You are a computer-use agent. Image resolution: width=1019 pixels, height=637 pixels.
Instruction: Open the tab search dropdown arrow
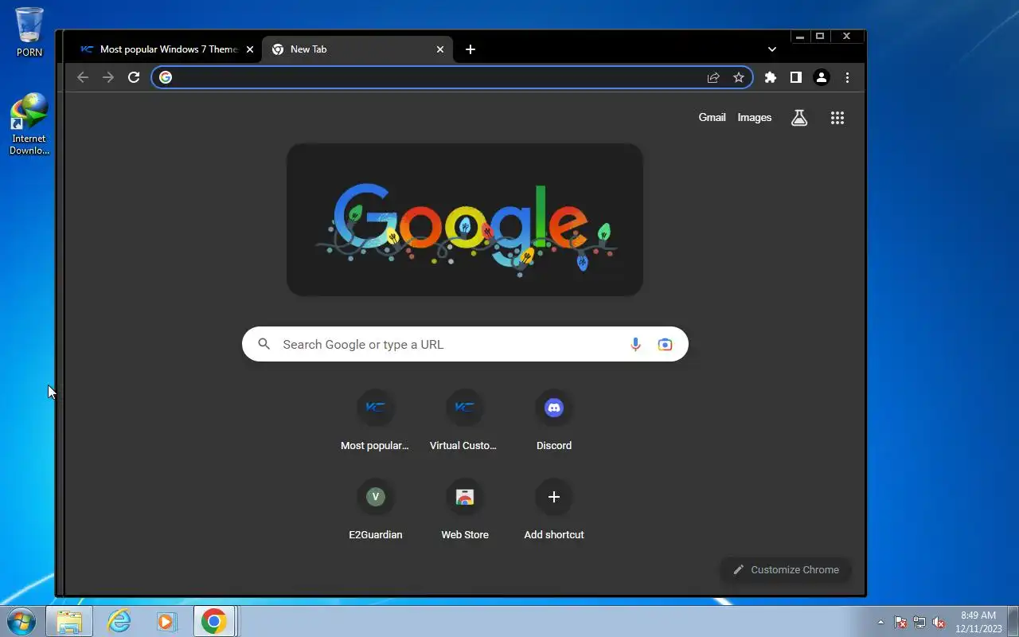click(x=771, y=49)
